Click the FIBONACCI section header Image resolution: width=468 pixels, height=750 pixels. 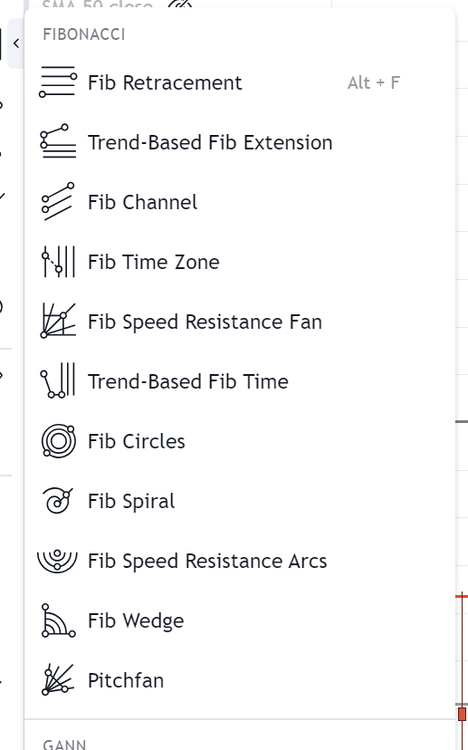[x=84, y=34]
